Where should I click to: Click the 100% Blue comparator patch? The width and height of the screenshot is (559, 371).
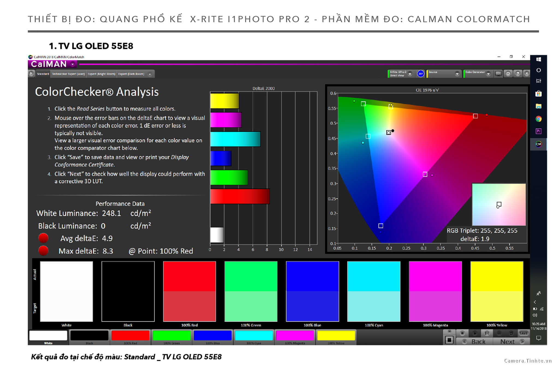coord(313,291)
